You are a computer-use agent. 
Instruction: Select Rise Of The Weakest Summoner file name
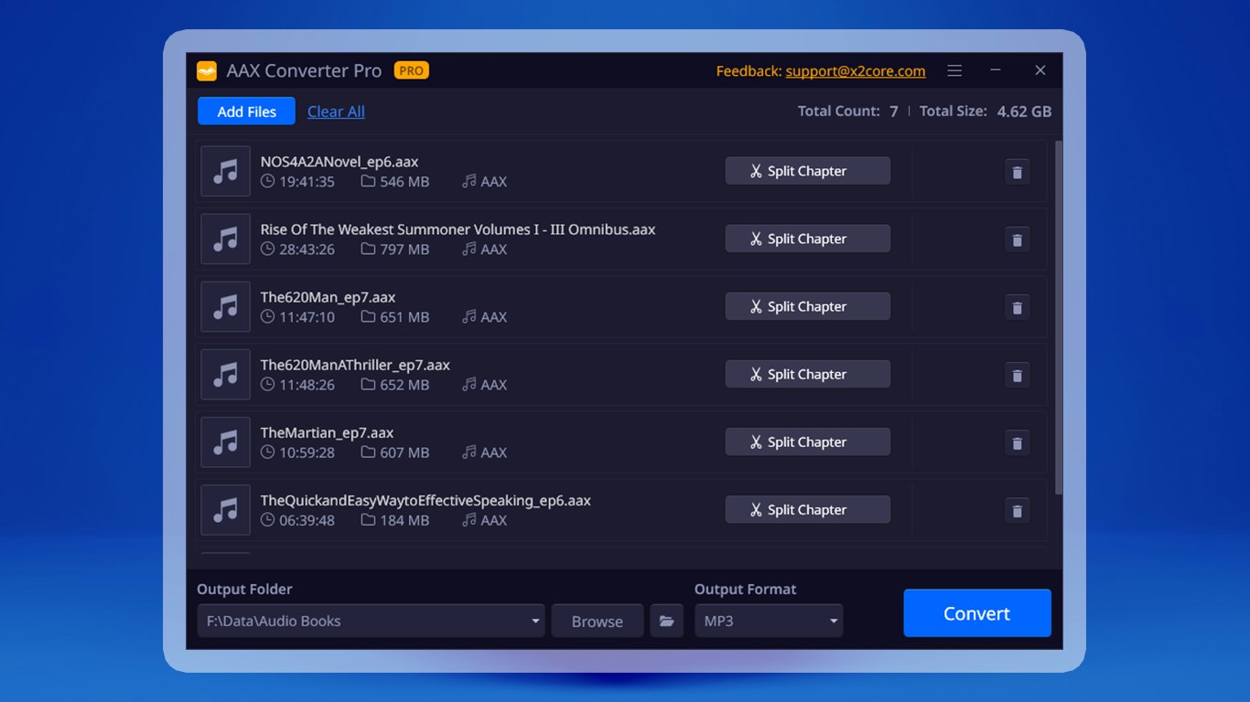click(x=458, y=229)
